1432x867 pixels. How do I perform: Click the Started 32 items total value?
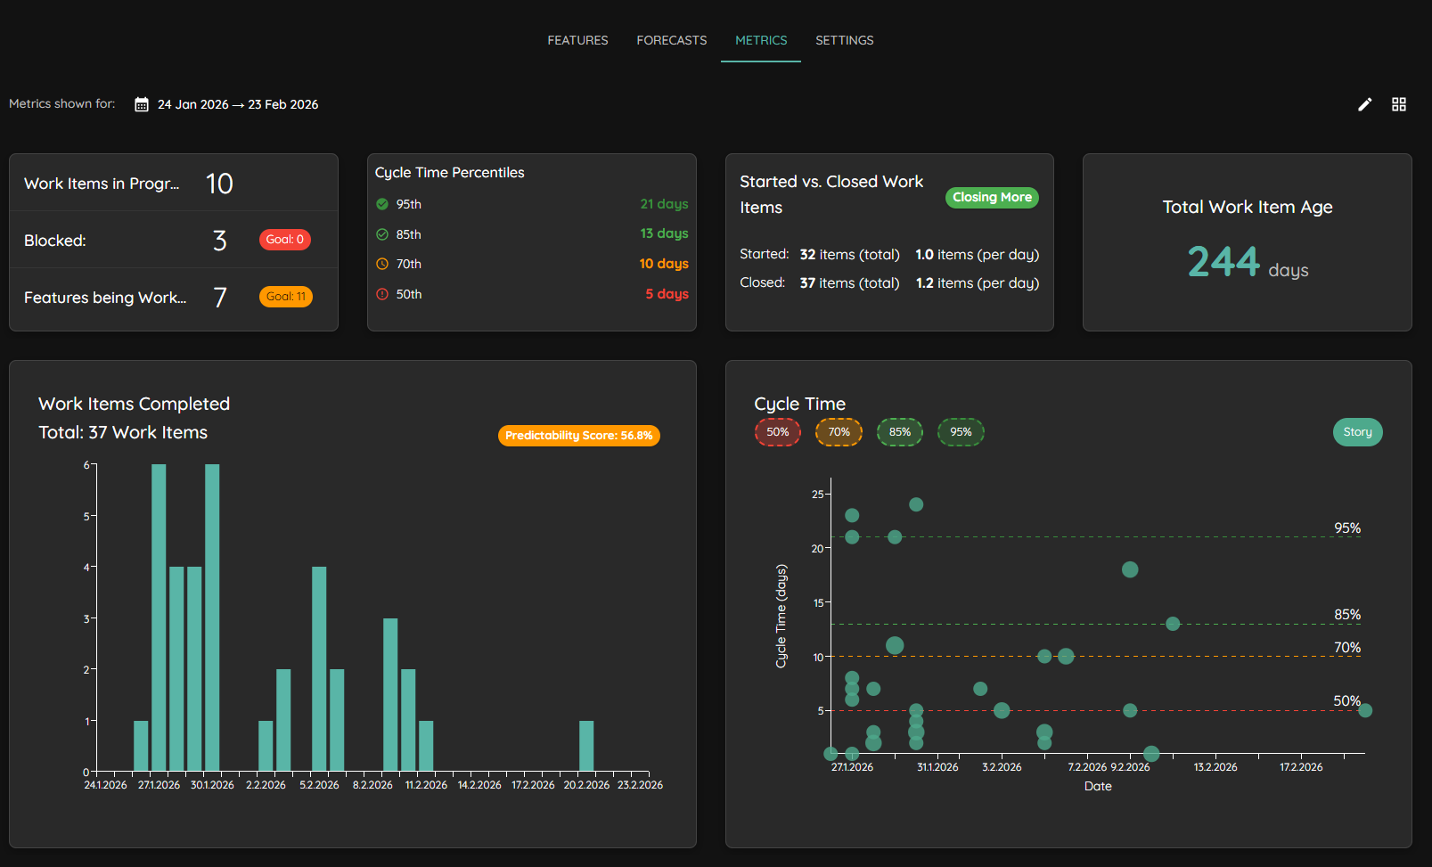coord(849,255)
